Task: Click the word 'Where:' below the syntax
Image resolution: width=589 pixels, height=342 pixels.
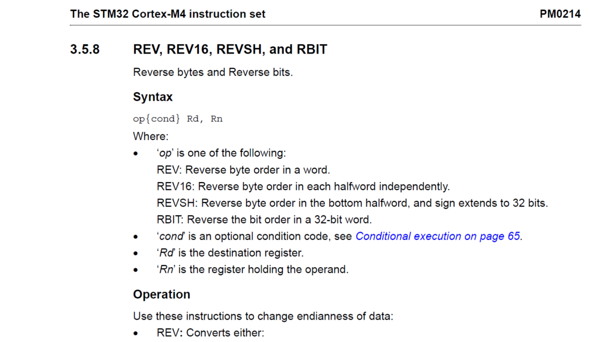Action: coord(150,136)
